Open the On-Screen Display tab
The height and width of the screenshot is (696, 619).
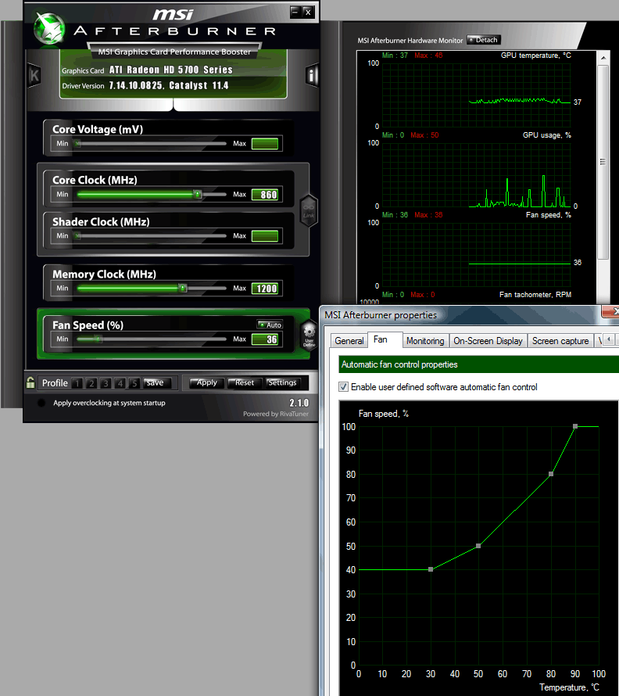[488, 341]
